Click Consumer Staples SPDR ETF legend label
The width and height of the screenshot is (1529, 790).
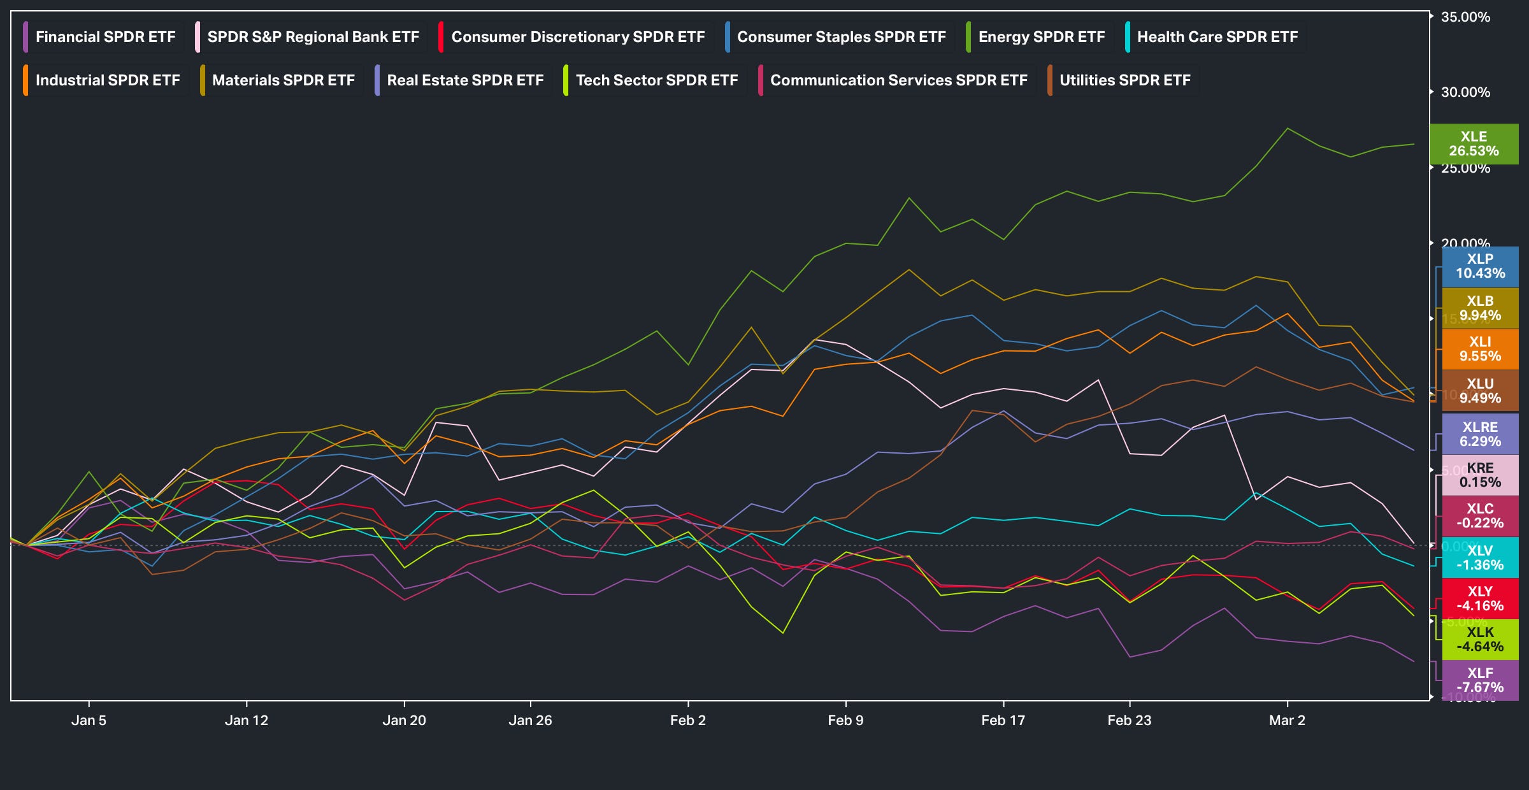841,37
